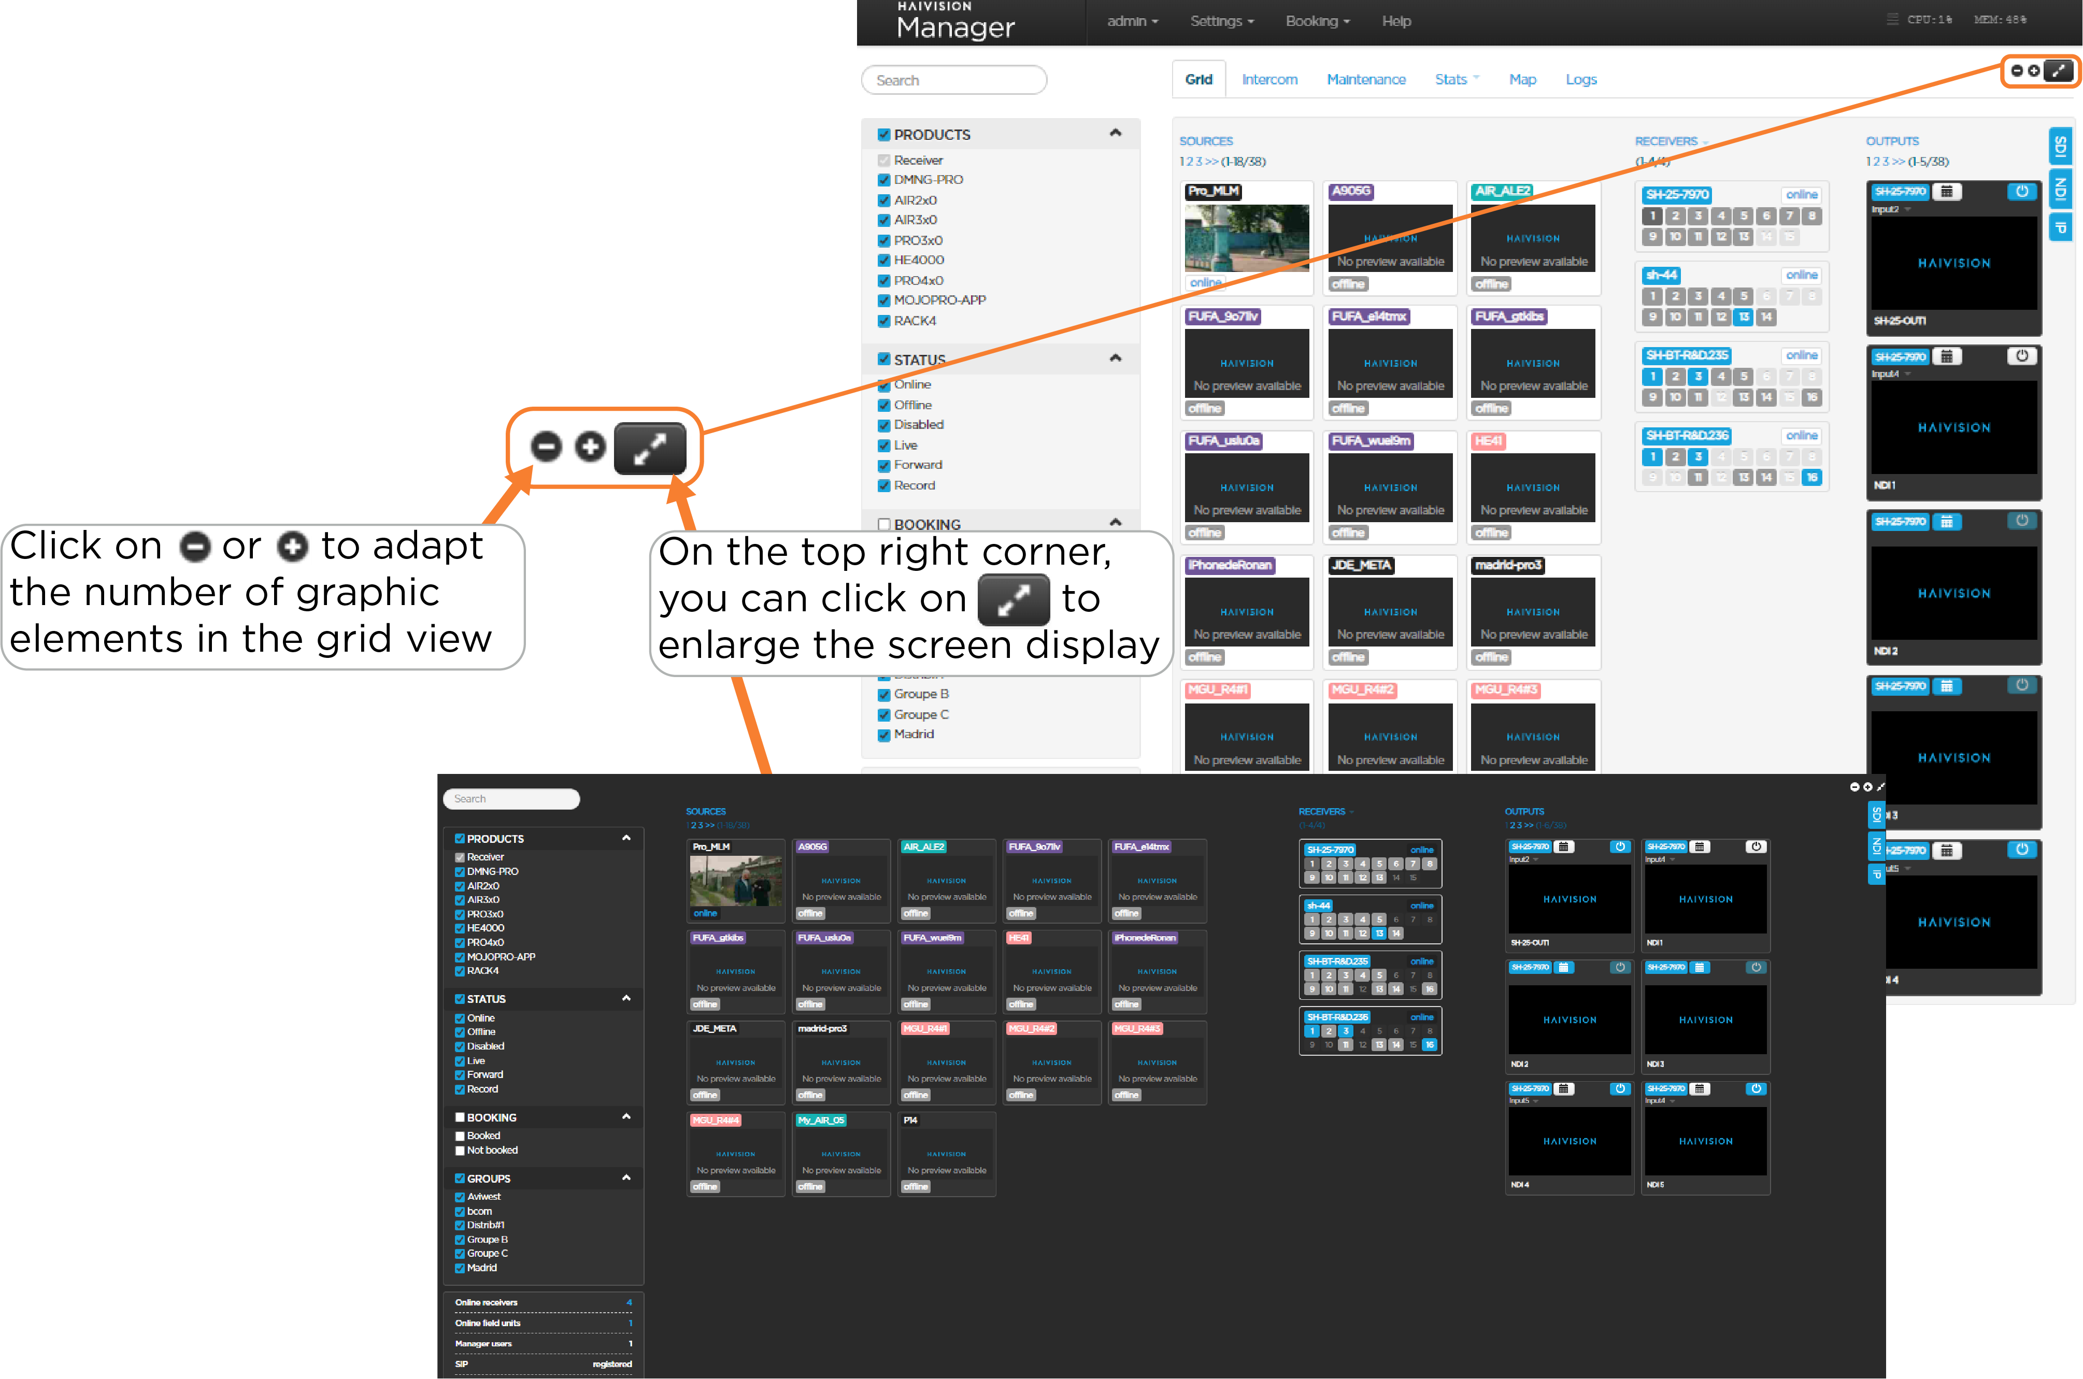The image size is (2083, 1379).
Task: Click power icon on NDI1 output
Action: click(x=2021, y=356)
